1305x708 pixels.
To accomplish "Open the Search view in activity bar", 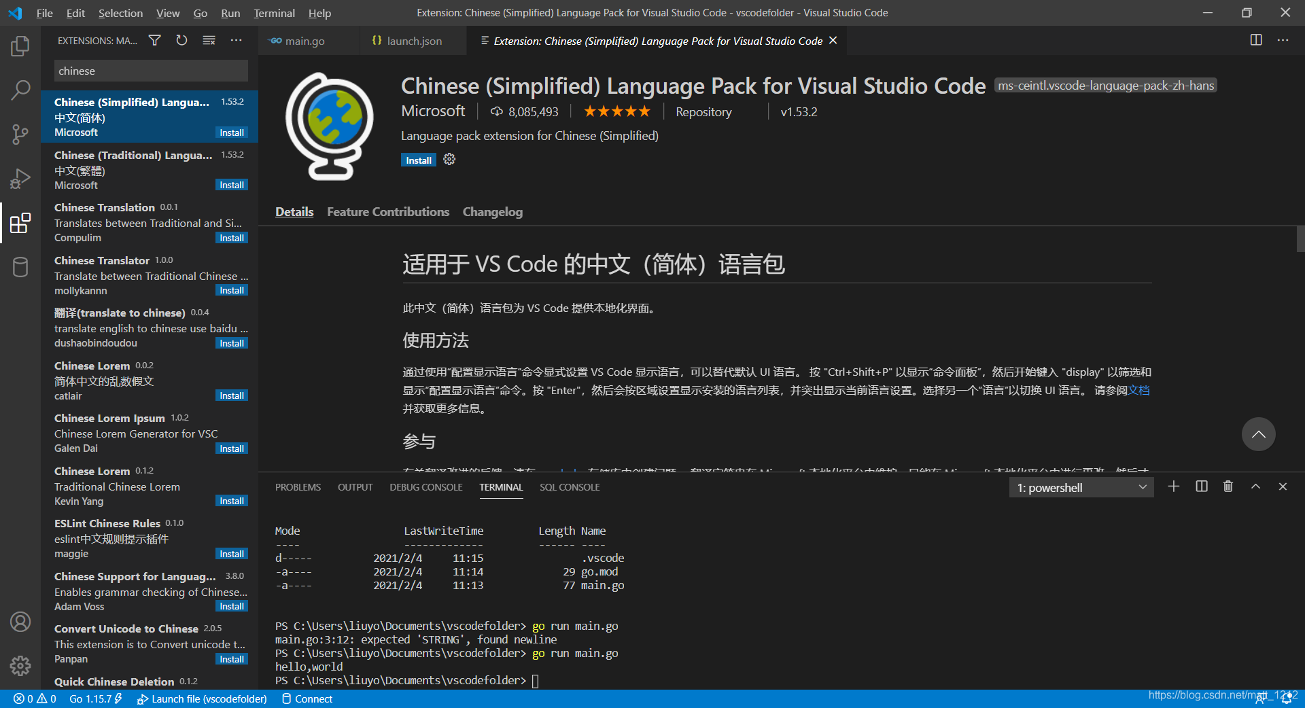I will pyautogui.click(x=20, y=90).
